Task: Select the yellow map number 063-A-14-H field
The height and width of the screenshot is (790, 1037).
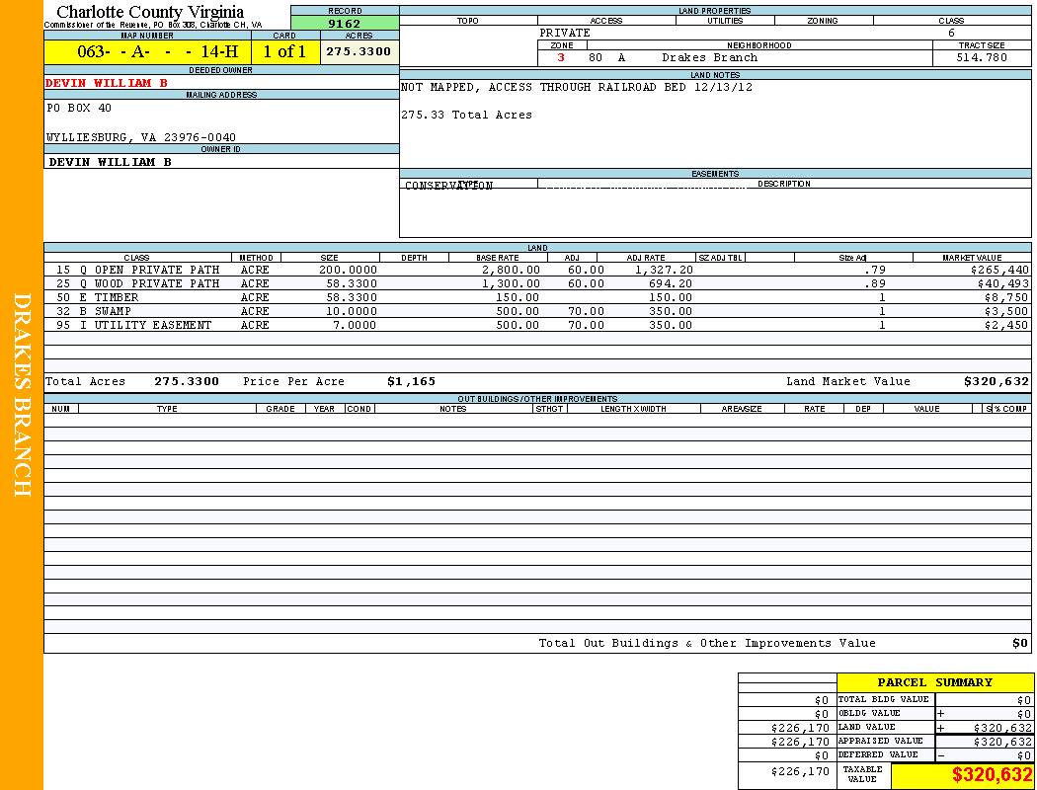Action: pos(147,52)
